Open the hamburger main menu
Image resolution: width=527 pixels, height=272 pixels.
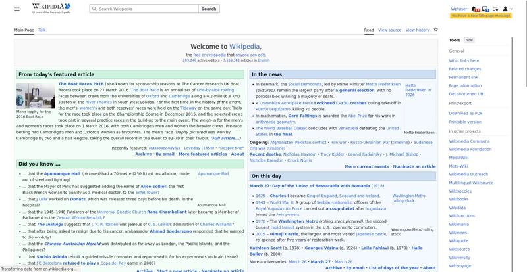tap(17, 9)
